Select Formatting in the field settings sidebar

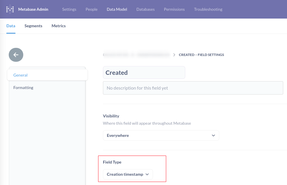[x=23, y=87]
